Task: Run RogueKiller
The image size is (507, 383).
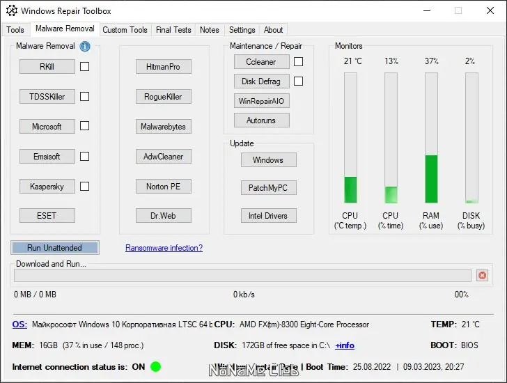Action: coord(163,96)
